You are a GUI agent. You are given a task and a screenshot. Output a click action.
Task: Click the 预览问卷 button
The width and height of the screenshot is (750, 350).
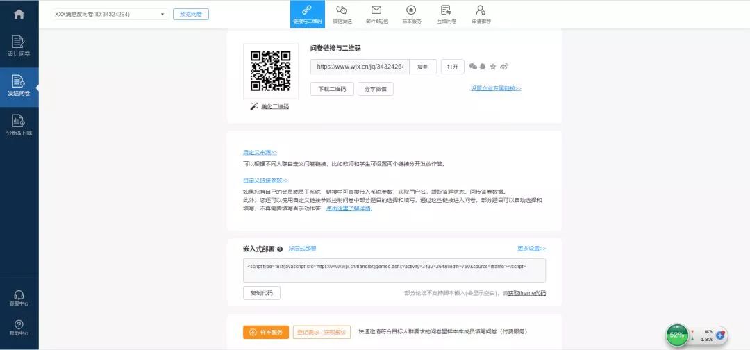click(191, 15)
